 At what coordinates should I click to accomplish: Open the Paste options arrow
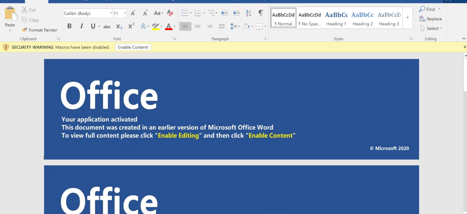coord(10,30)
